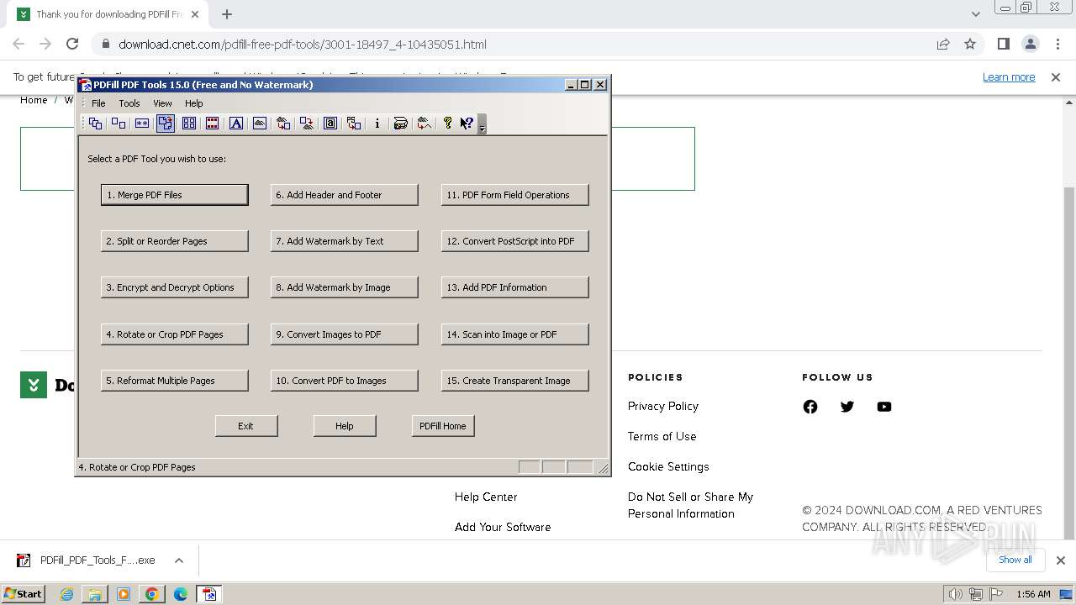
Task: Click the Convert PDF to Images toolbar icon
Action: point(307,124)
